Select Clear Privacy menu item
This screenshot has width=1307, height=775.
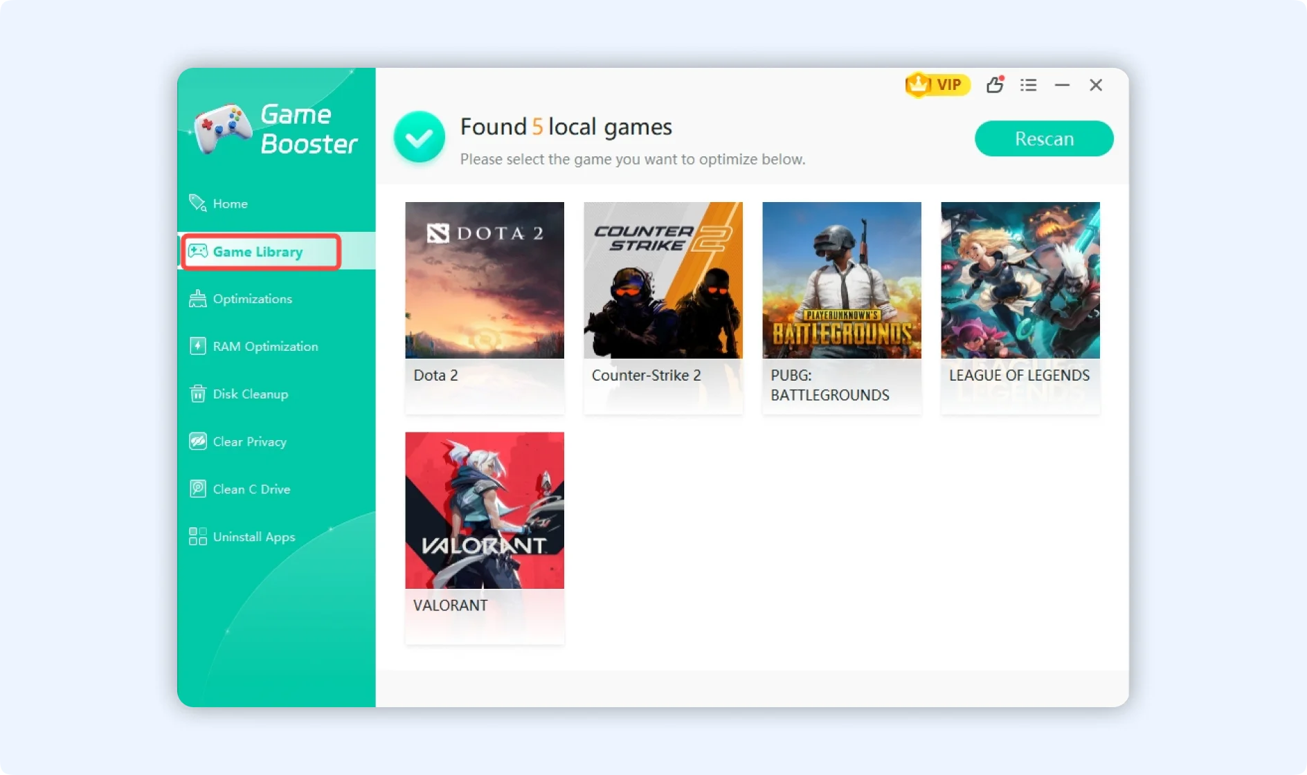coord(276,441)
